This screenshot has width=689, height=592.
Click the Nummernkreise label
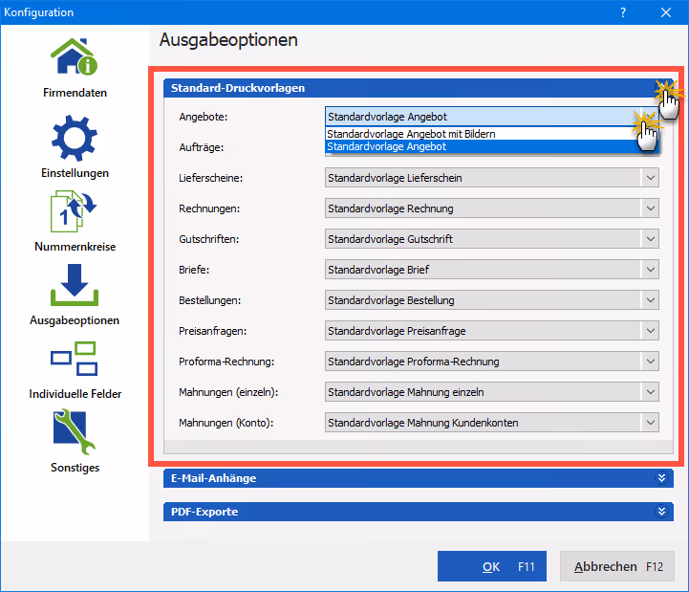coord(75,247)
